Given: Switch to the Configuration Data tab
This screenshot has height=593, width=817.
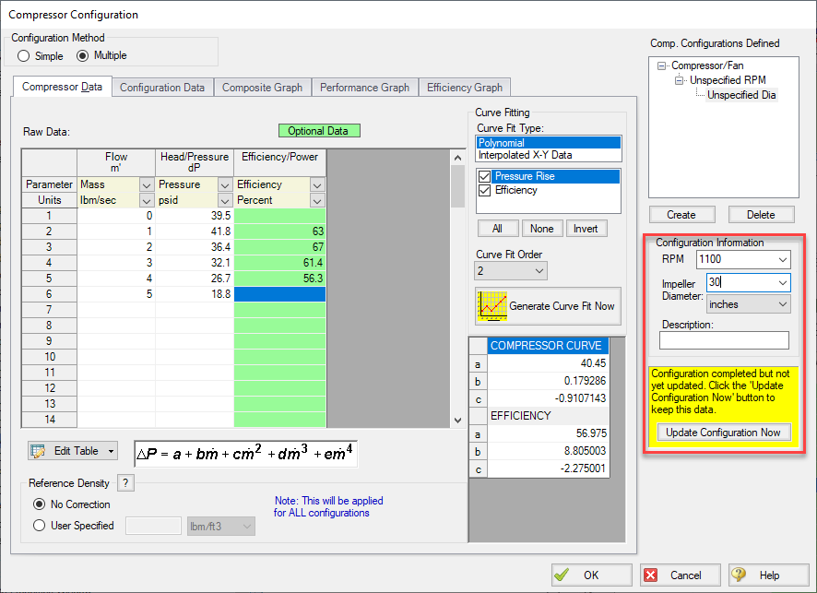Looking at the screenshot, I should click(162, 88).
